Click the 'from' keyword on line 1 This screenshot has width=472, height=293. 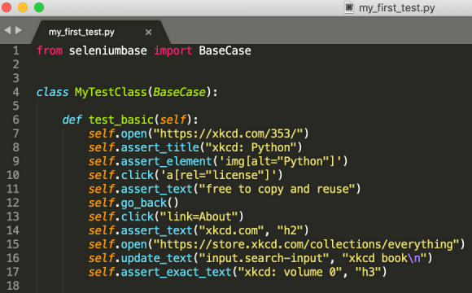pyautogui.click(x=50, y=50)
